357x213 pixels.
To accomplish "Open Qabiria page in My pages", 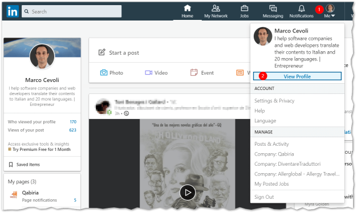I will click(30, 192).
